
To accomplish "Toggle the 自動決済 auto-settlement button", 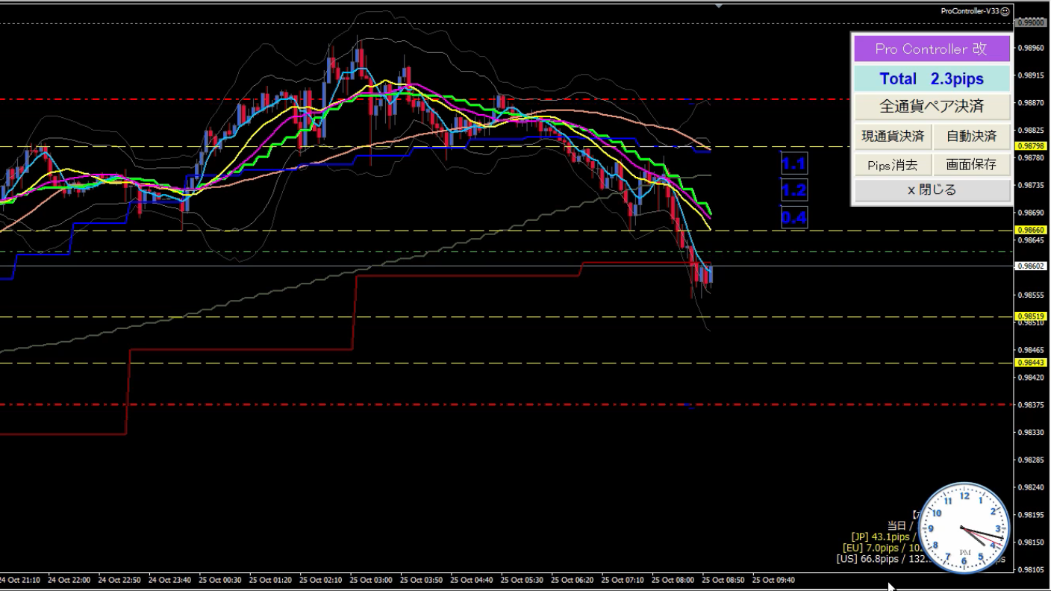I will 971,137.
